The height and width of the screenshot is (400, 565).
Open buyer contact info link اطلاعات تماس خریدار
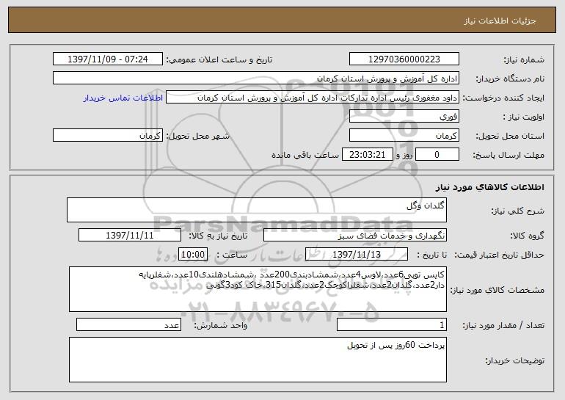123,98
